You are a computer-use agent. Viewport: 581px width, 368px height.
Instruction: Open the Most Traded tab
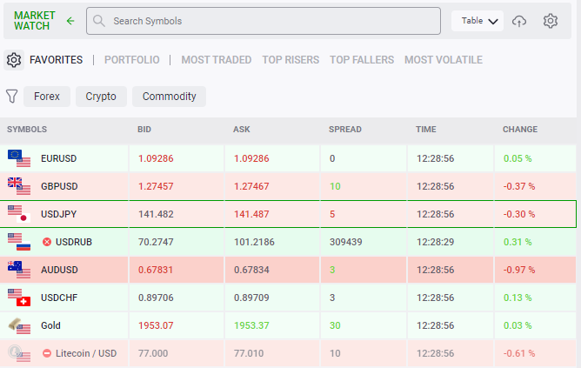(217, 60)
